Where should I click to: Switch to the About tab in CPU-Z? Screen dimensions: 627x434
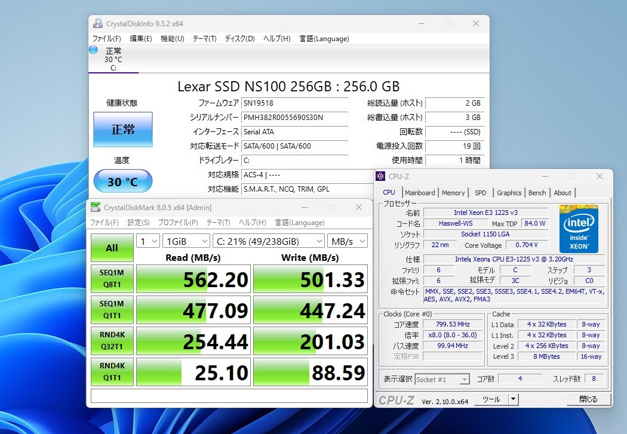[x=563, y=193]
